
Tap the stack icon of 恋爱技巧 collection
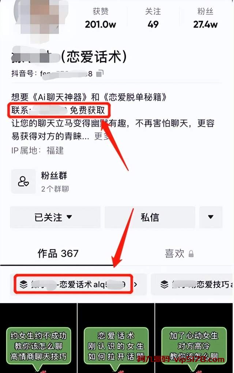[165, 284]
